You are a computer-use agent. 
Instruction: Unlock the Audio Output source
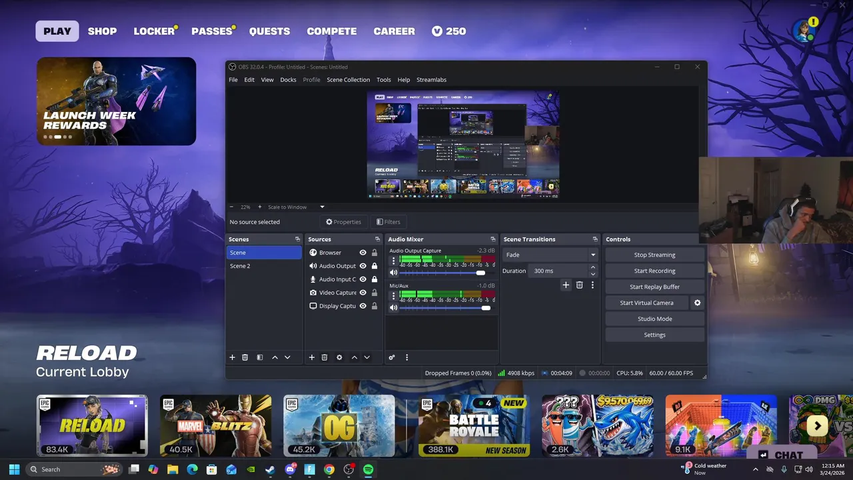coord(375,266)
